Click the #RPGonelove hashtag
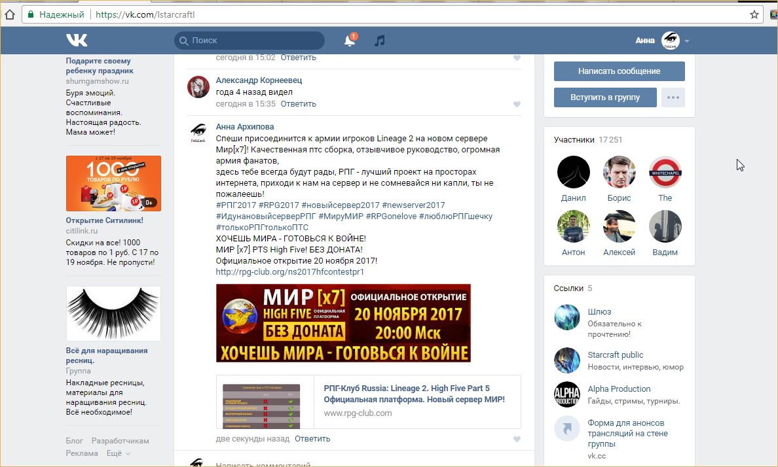This screenshot has height=467, width=778. (391, 216)
